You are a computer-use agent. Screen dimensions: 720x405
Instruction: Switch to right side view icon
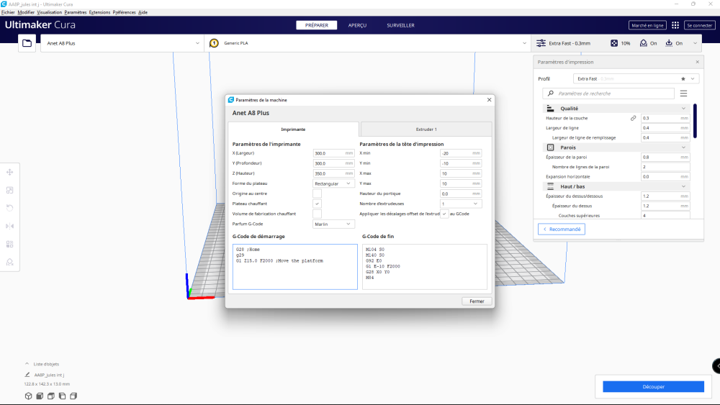coord(73,396)
